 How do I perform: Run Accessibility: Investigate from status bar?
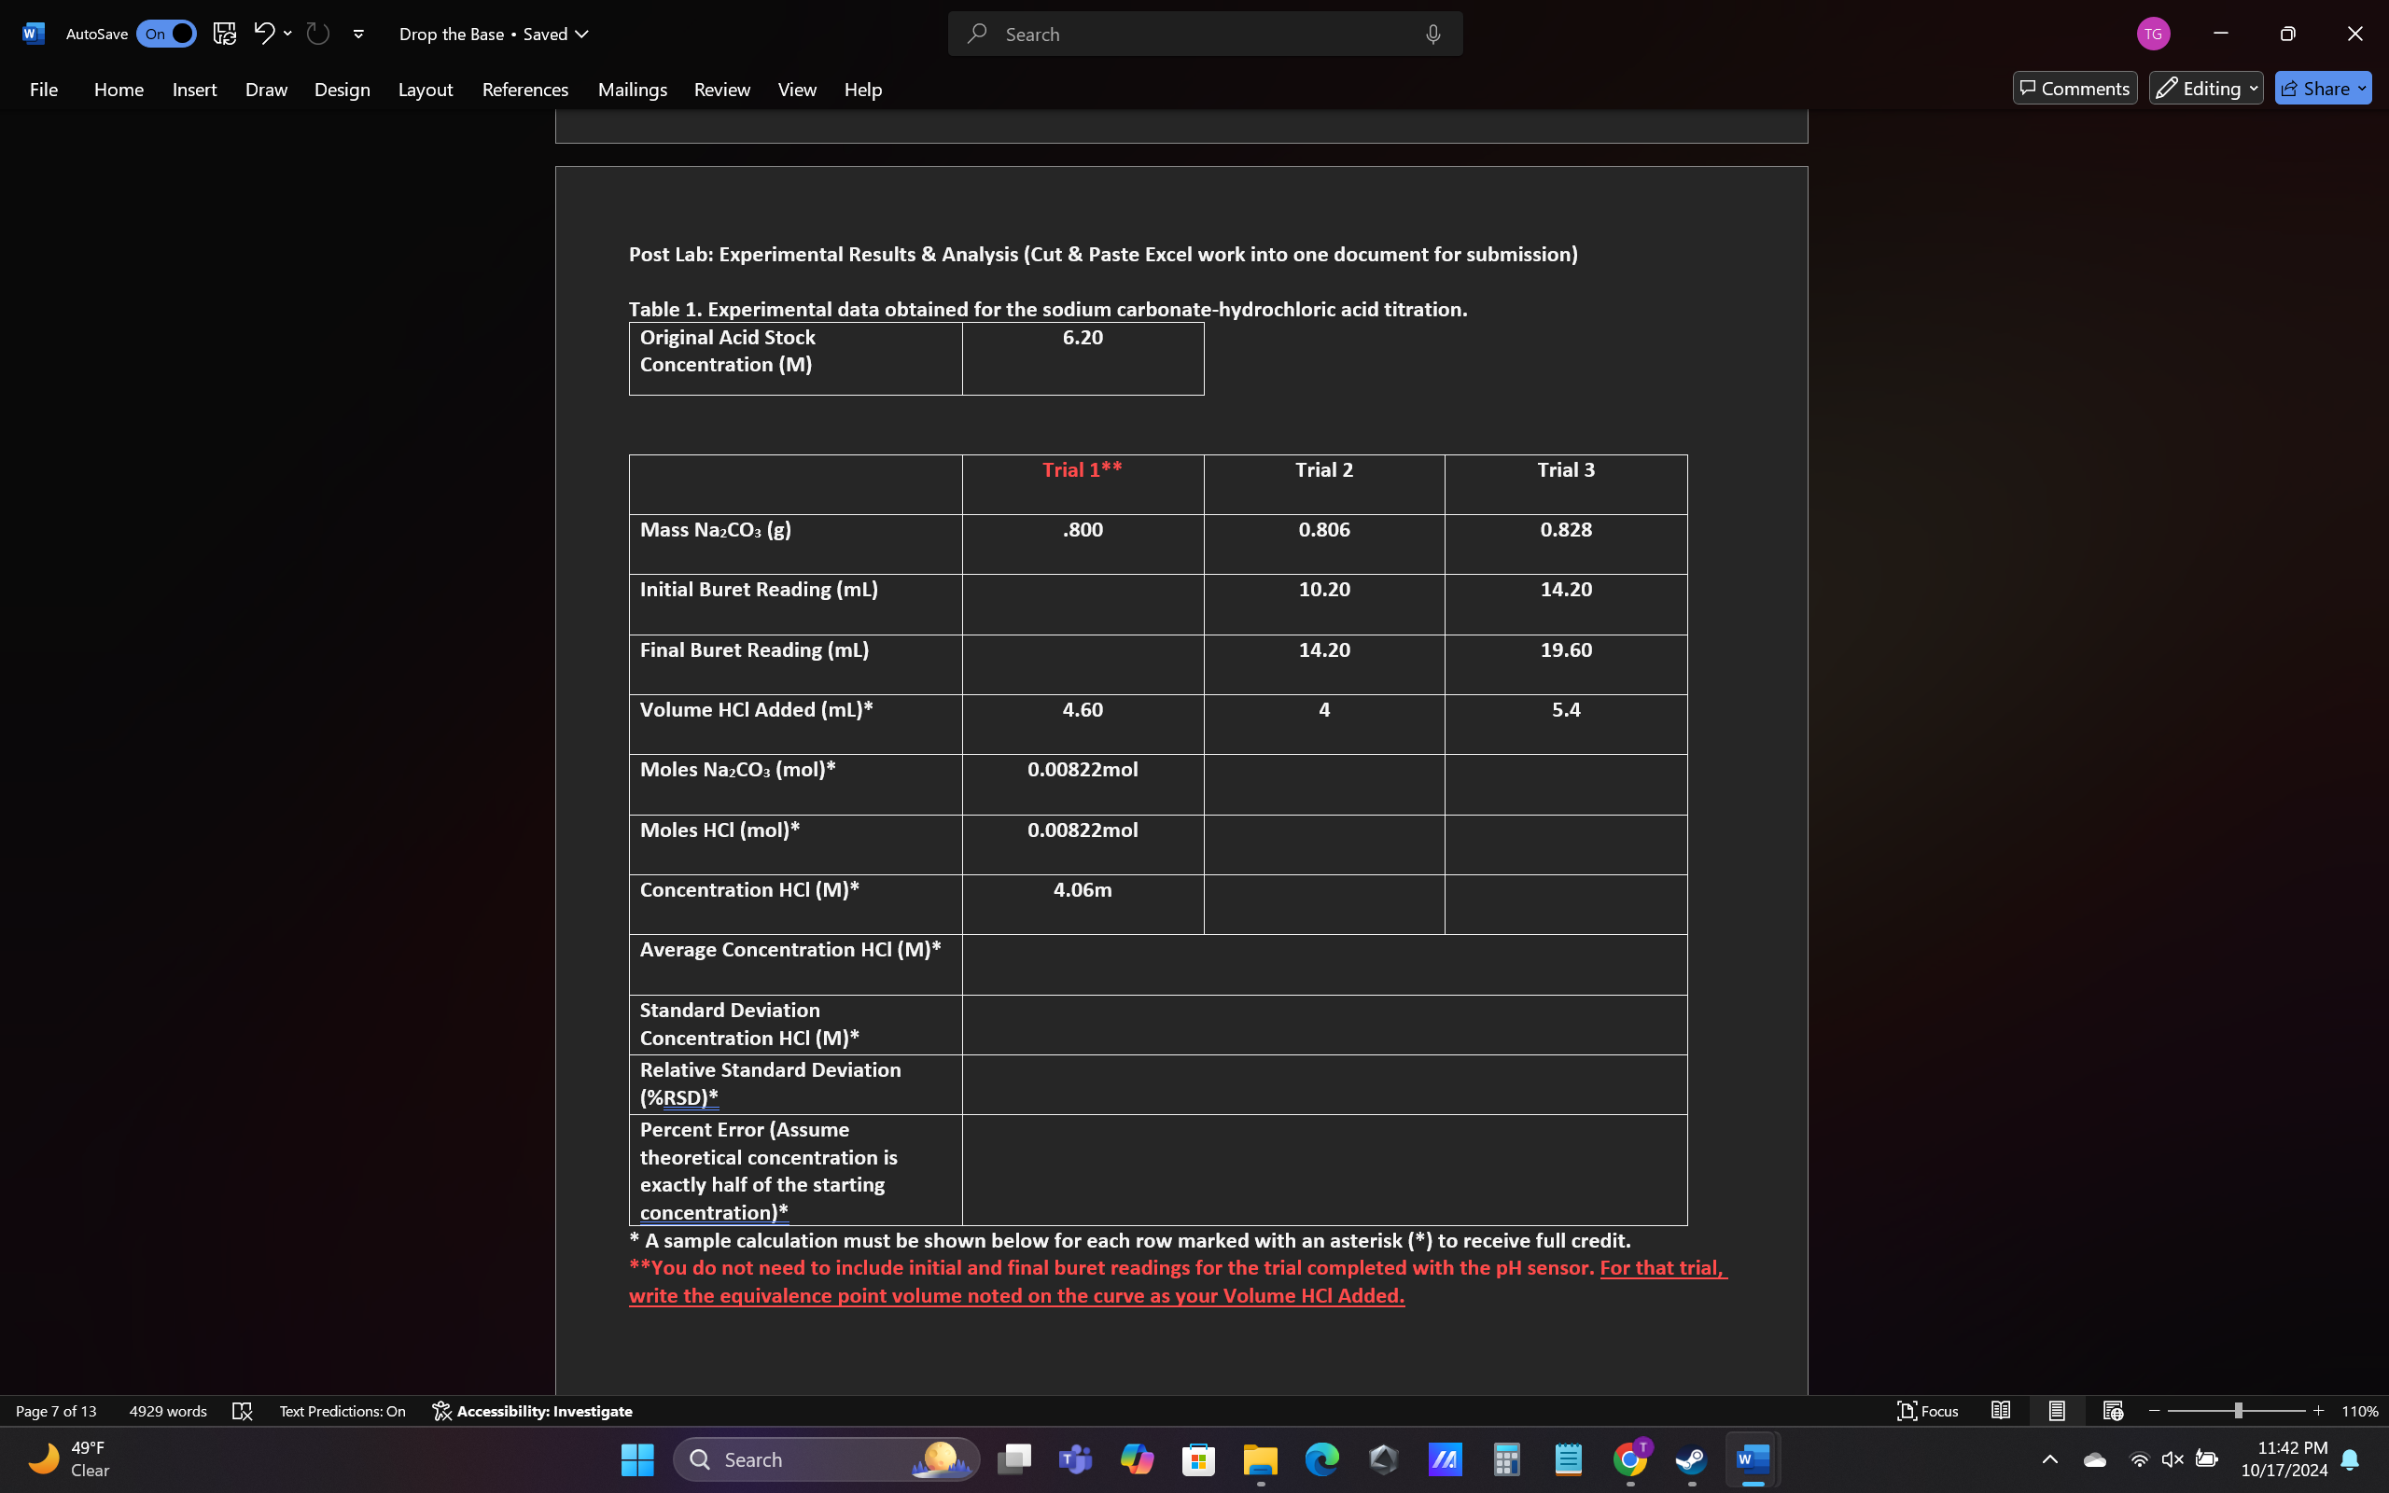(532, 1410)
